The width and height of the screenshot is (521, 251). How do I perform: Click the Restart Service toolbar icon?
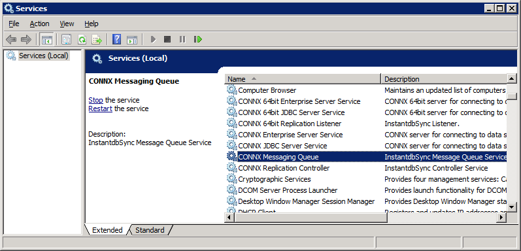click(198, 40)
